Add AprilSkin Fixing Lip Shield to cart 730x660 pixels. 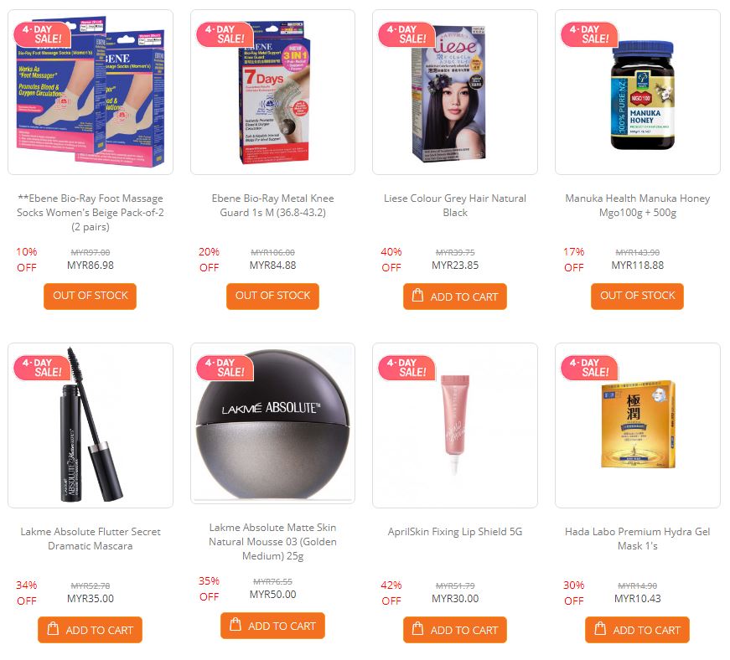pyautogui.click(x=455, y=630)
